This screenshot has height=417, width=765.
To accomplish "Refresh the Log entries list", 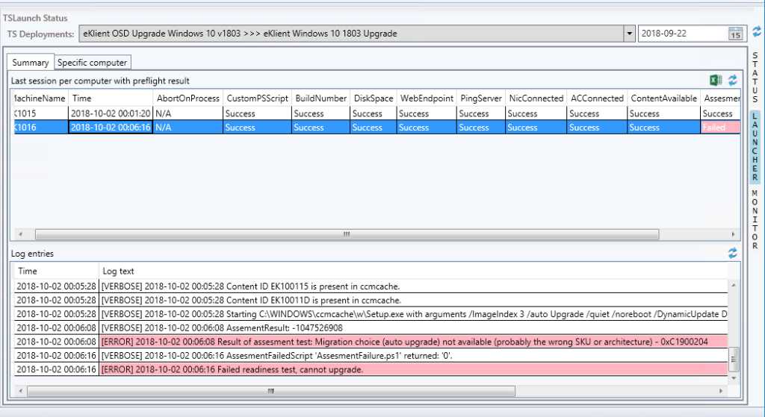I will click(733, 254).
